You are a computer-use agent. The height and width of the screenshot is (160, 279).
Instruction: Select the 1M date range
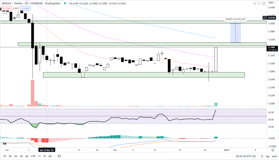tap(16, 156)
